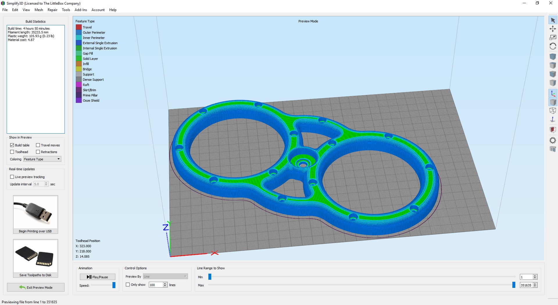The width and height of the screenshot is (558, 305).
Task: Switch to the top view cube
Action: 553,65
